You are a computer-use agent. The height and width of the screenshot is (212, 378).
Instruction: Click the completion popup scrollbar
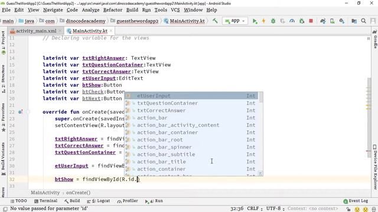[x=260, y=97]
